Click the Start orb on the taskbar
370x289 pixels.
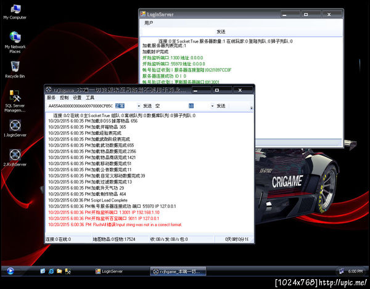(10, 271)
